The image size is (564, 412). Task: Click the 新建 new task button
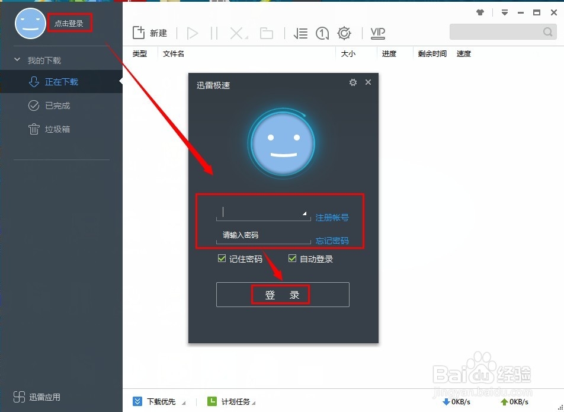click(150, 33)
